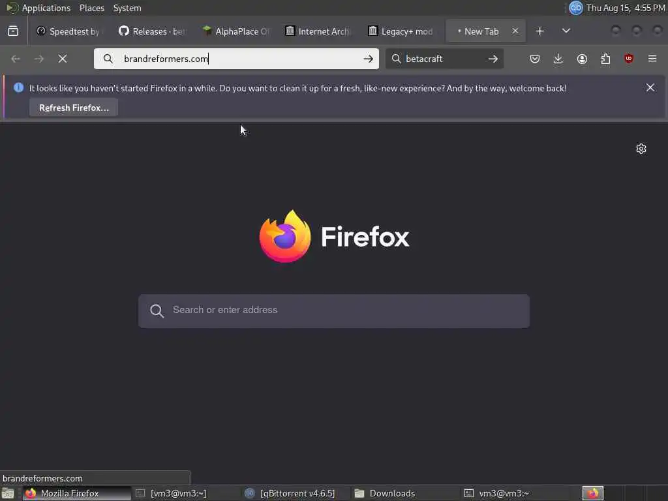The width and height of the screenshot is (668, 501).
Task: Dismiss the Refresh Firefox notification bar
Action: coord(650,88)
